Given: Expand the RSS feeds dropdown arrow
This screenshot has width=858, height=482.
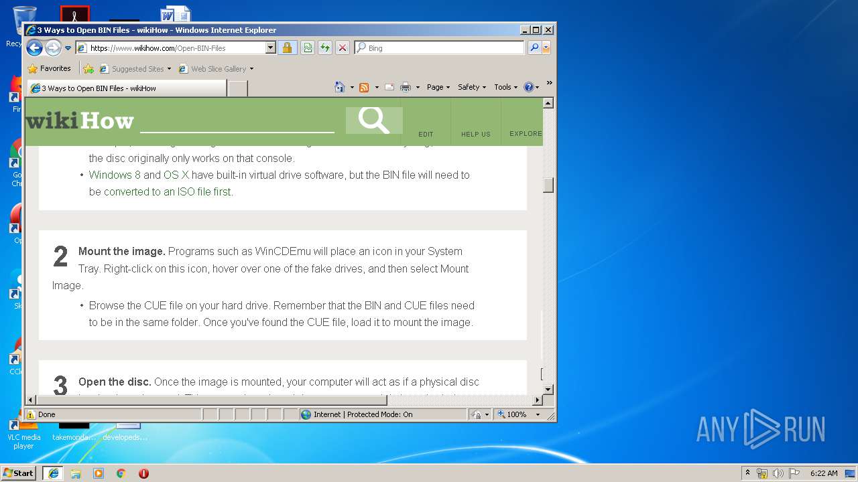Looking at the screenshot, I should [377, 87].
